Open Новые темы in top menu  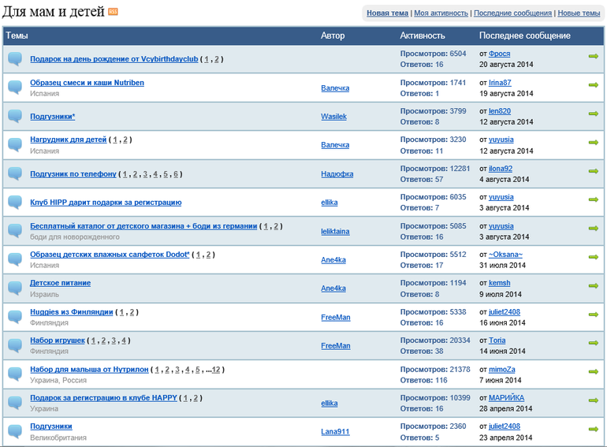(x=579, y=13)
